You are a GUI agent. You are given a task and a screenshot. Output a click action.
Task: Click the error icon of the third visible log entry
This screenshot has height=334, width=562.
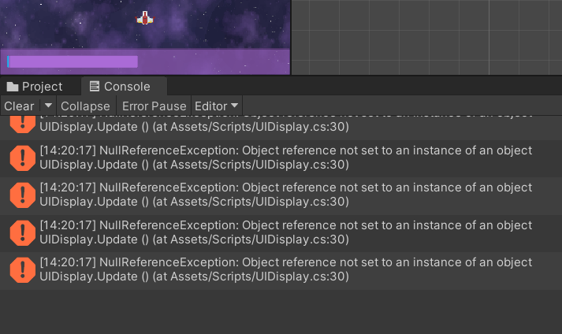point(22,195)
